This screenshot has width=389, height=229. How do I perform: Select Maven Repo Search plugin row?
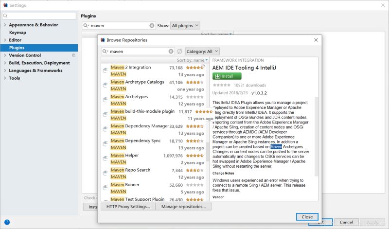click(x=154, y=173)
